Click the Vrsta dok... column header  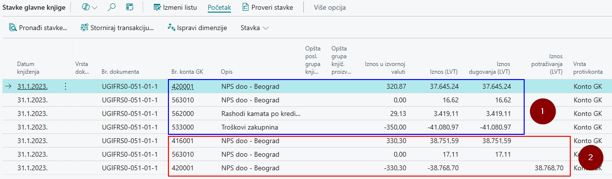click(82, 67)
